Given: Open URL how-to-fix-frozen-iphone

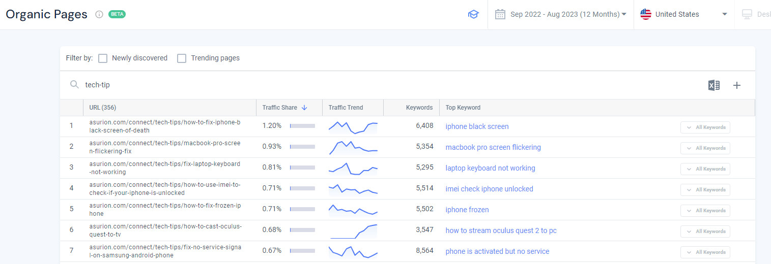Looking at the screenshot, I should pos(165,210).
